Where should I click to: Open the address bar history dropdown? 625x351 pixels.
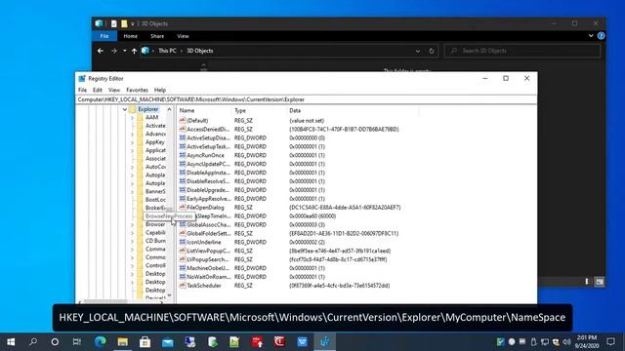point(418,51)
